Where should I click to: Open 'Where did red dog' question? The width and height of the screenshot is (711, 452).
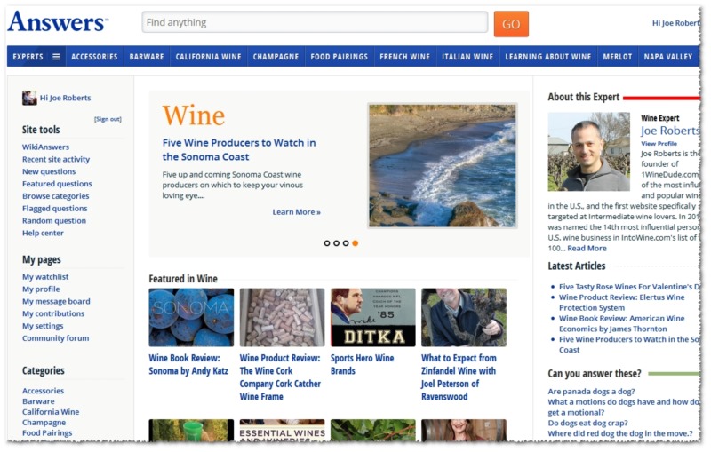tap(620, 433)
